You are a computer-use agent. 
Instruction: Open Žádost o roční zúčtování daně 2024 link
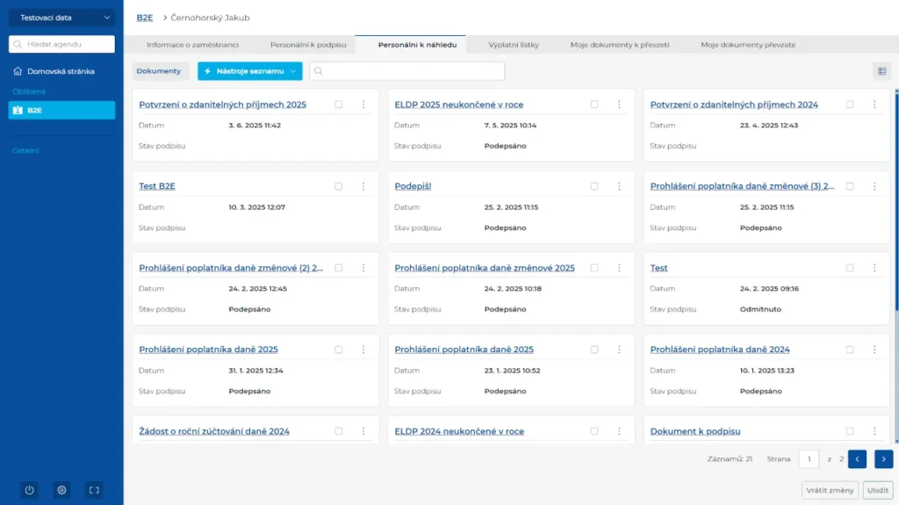214,431
